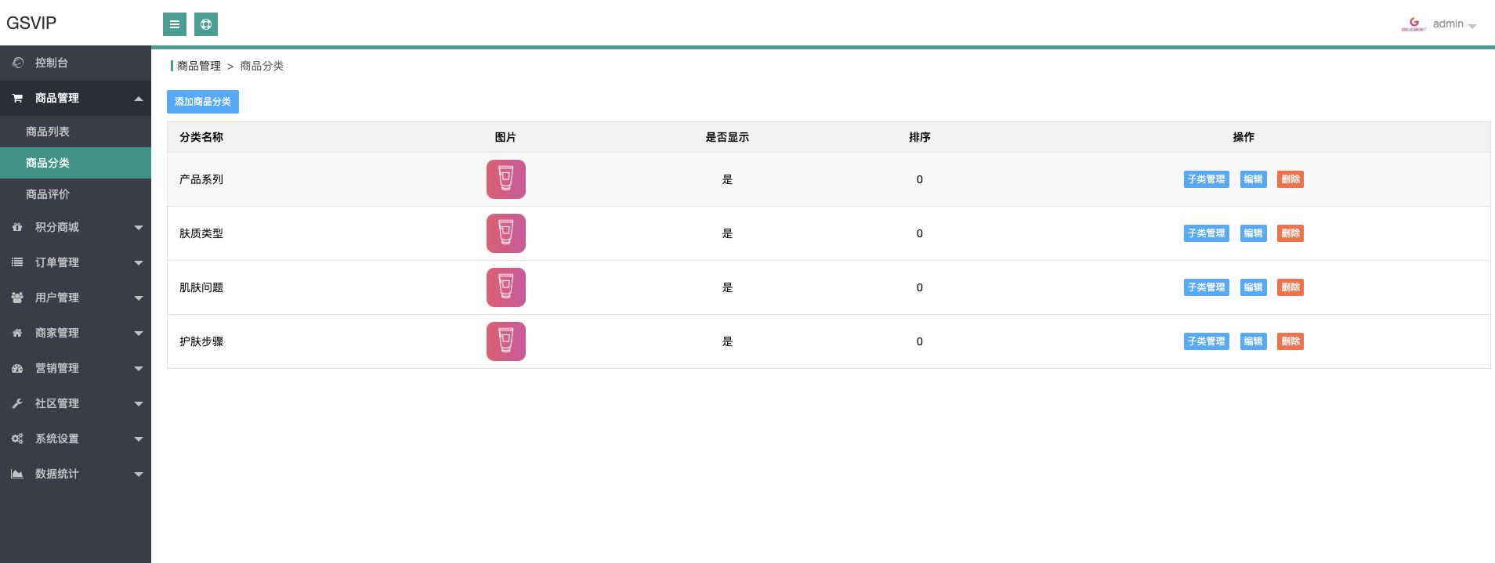The image size is (1495, 563).
Task: Click the fullscreen icon beside hamburger button
Action: point(206,24)
